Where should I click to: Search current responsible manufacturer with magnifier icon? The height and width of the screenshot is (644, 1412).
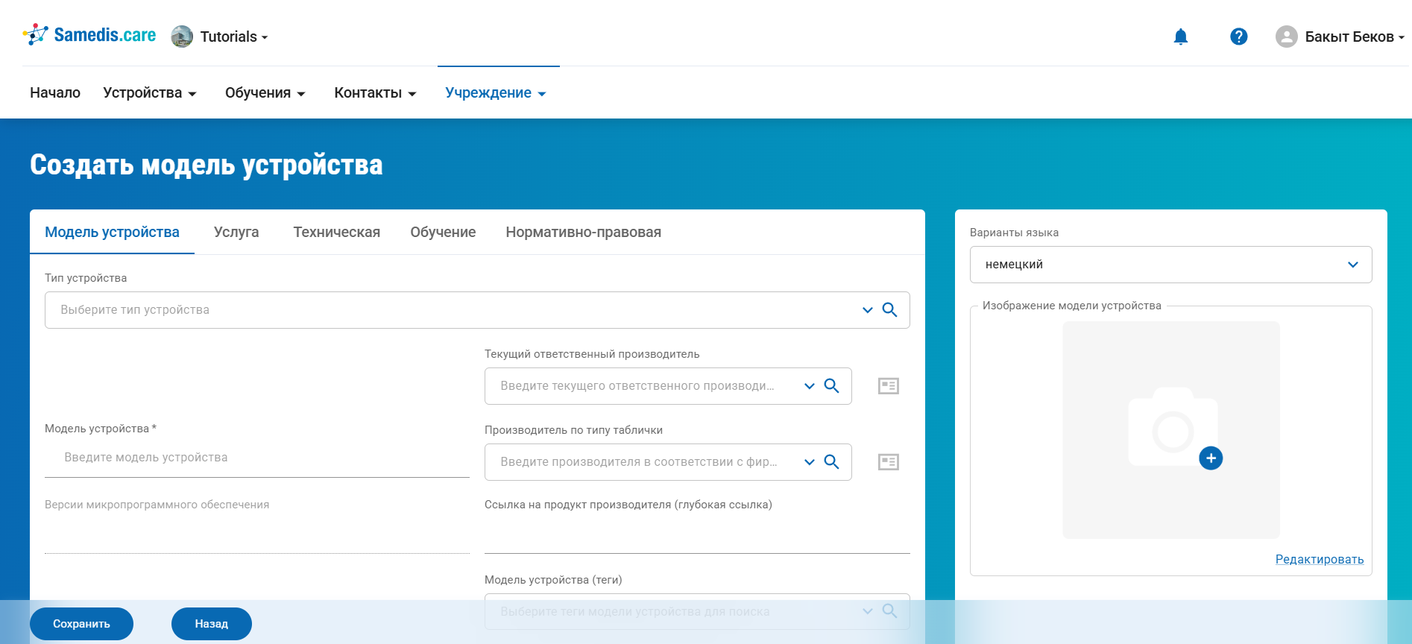coord(831,386)
